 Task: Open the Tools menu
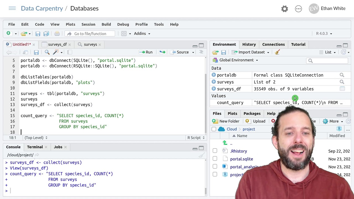point(159,24)
